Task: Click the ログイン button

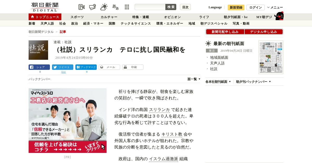Action: pyautogui.click(x=256, y=8)
